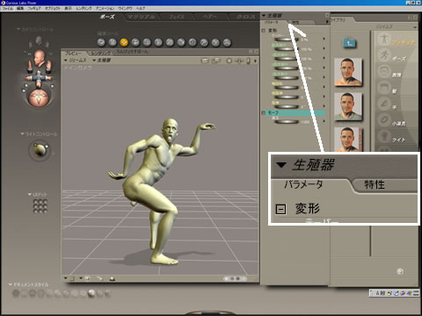This screenshot has height=316, width=422.
Task: Collapse the 変形 parameter group checkbox
Action: (x=264, y=30)
